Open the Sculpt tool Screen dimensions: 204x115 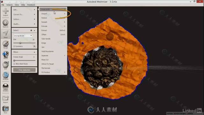5,44
